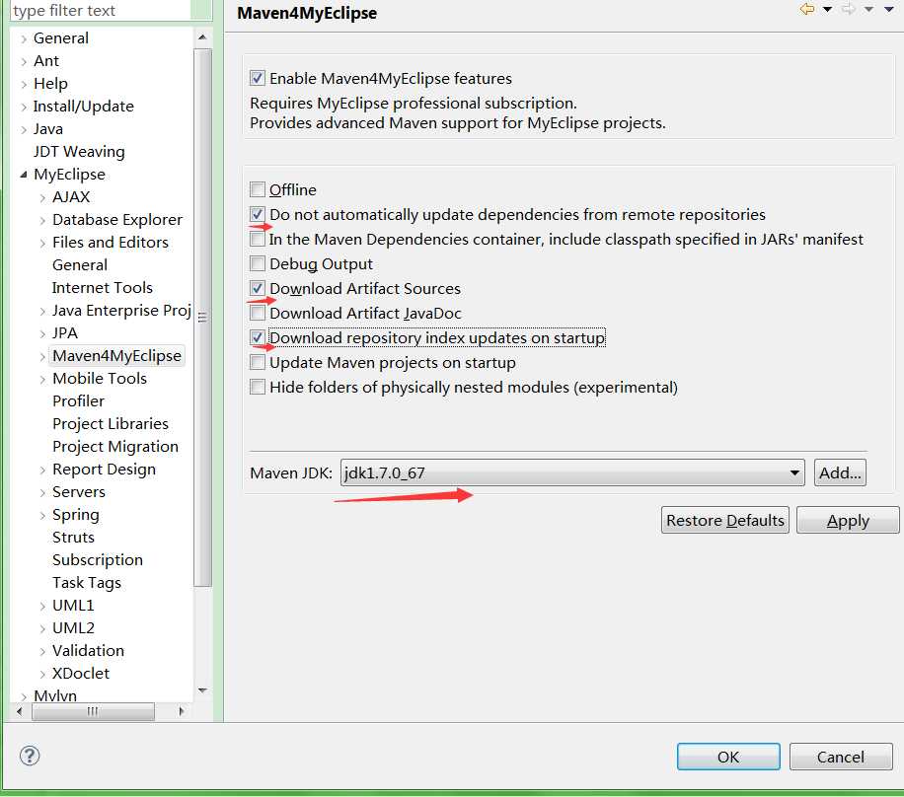Select Database Explorer preference page
This screenshot has width=904, height=797.
117,220
